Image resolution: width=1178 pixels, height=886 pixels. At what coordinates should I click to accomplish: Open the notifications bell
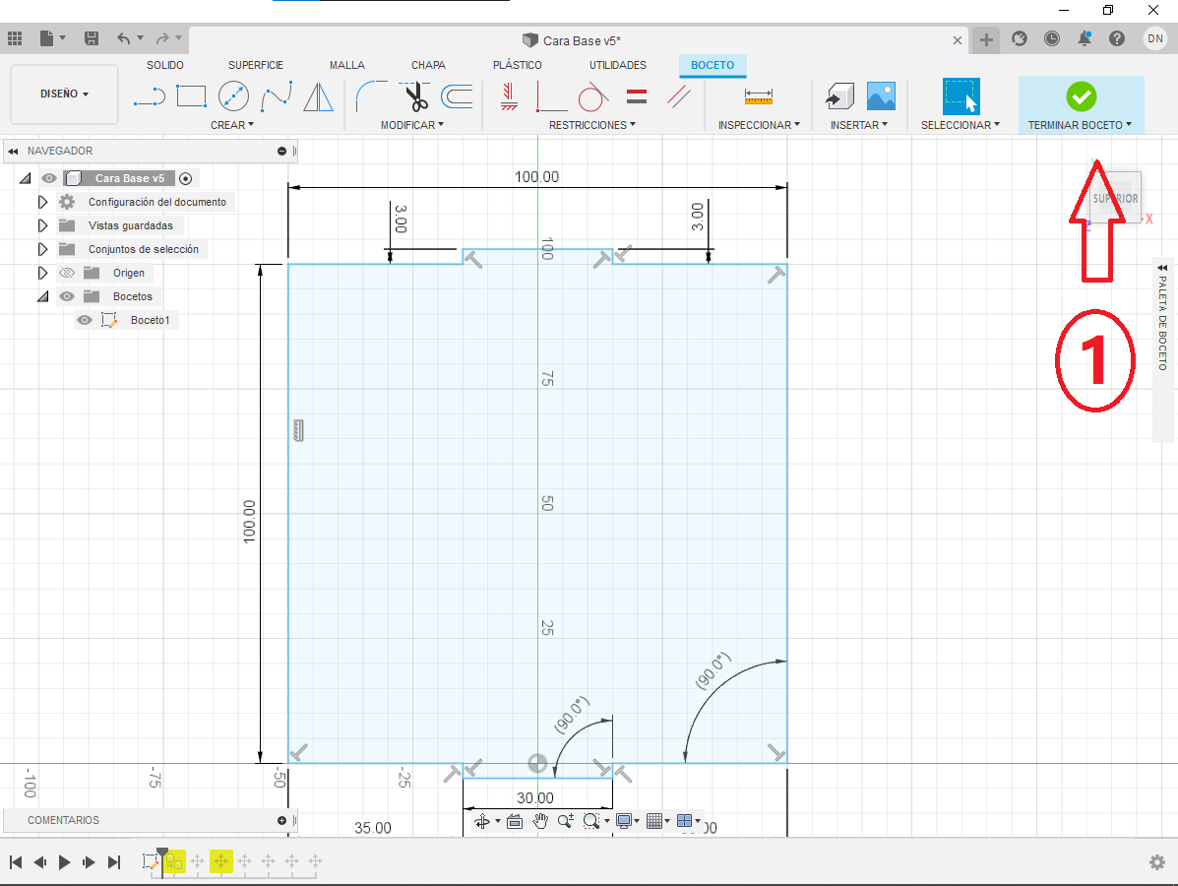(x=1085, y=38)
